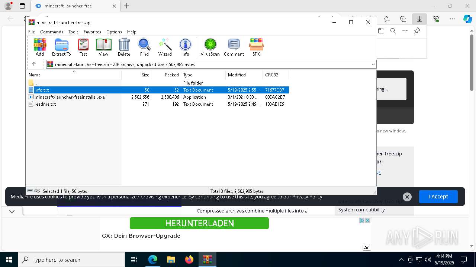Open downloads folder icon in panel
Screen dimensions: 476x267
381,31
